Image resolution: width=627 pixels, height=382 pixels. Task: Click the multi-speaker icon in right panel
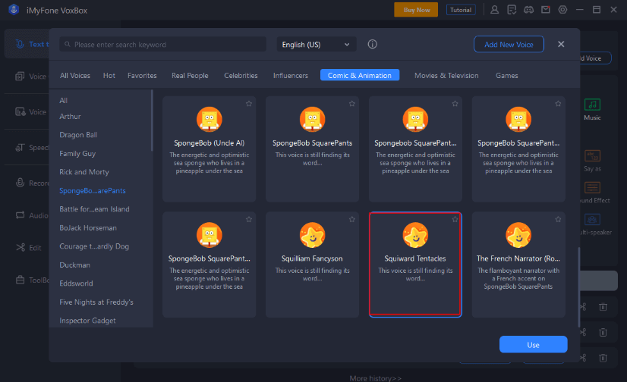click(x=592, y=220)
